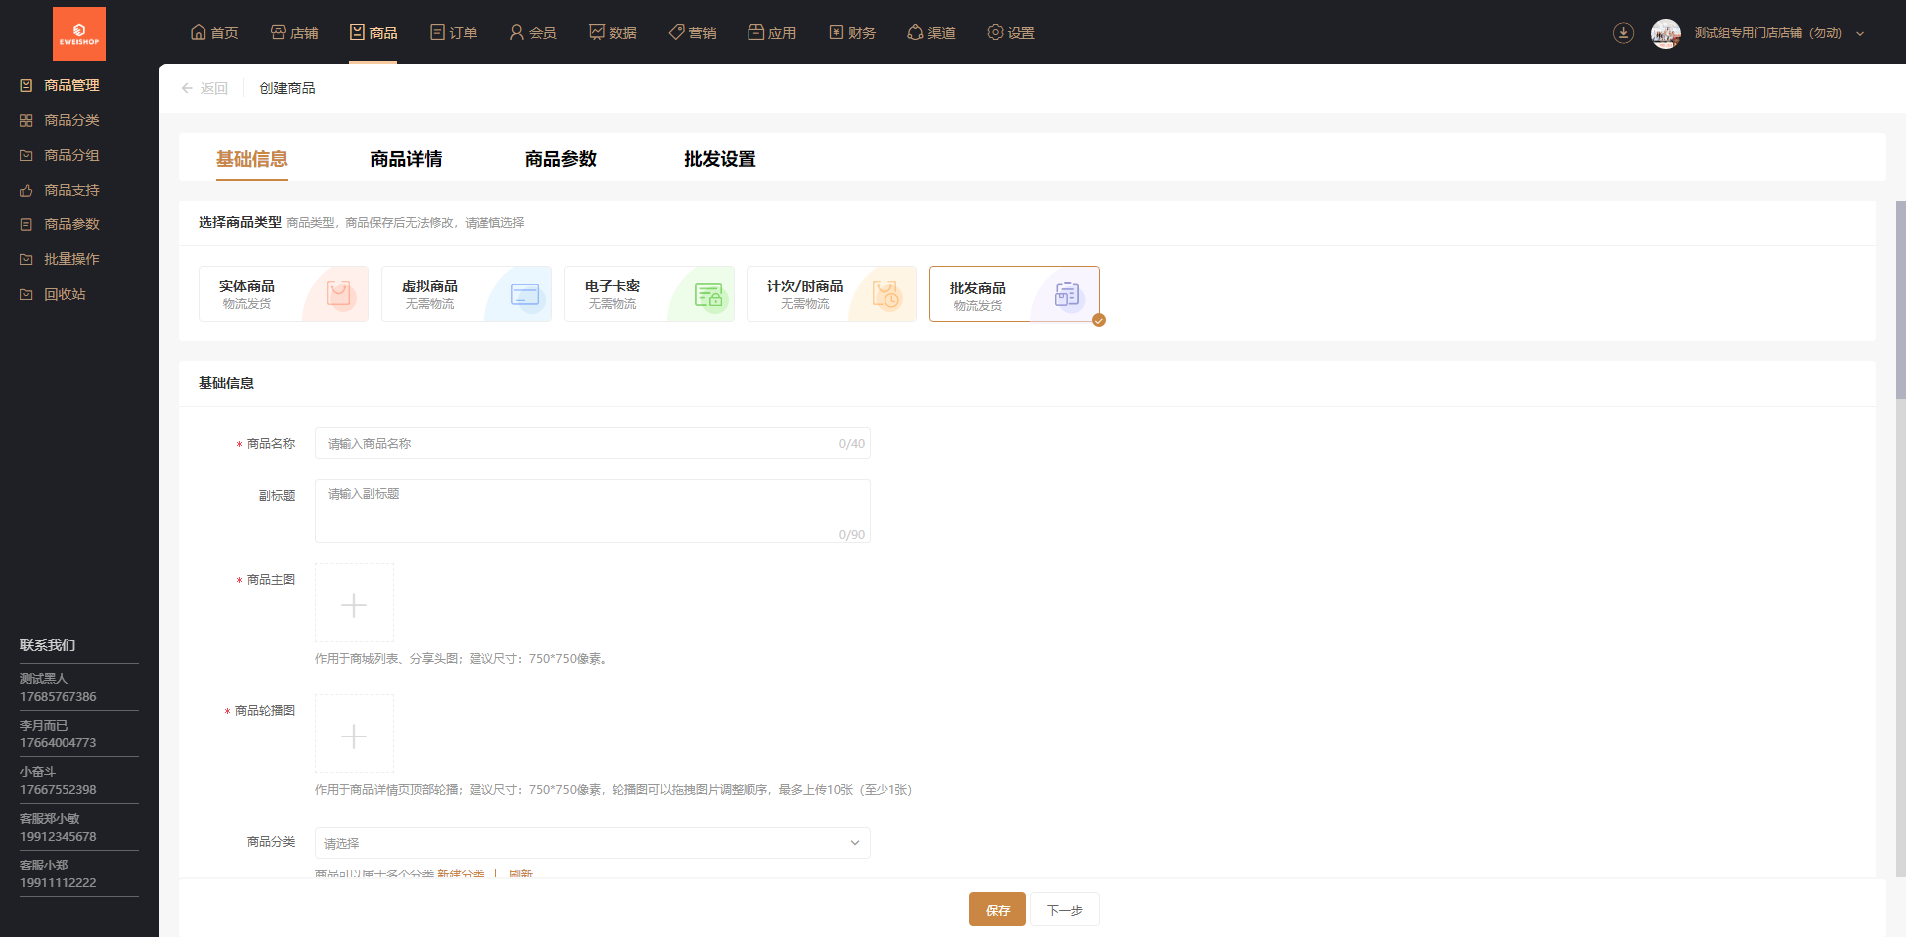1906x937 pixels.
Task: Switch to the 批发设置 tab
Action: pos(720,159)
